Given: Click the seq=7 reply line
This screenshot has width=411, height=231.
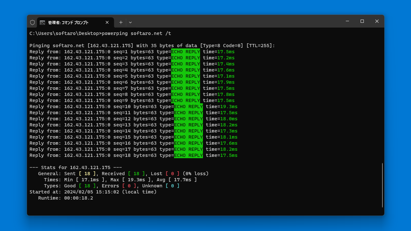Looking at the screenshot, I should (x=132, y=88).
